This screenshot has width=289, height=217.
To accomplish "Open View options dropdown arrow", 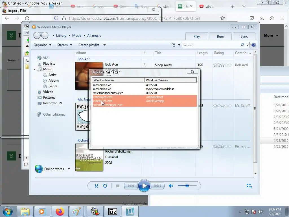I will (179, 45).
